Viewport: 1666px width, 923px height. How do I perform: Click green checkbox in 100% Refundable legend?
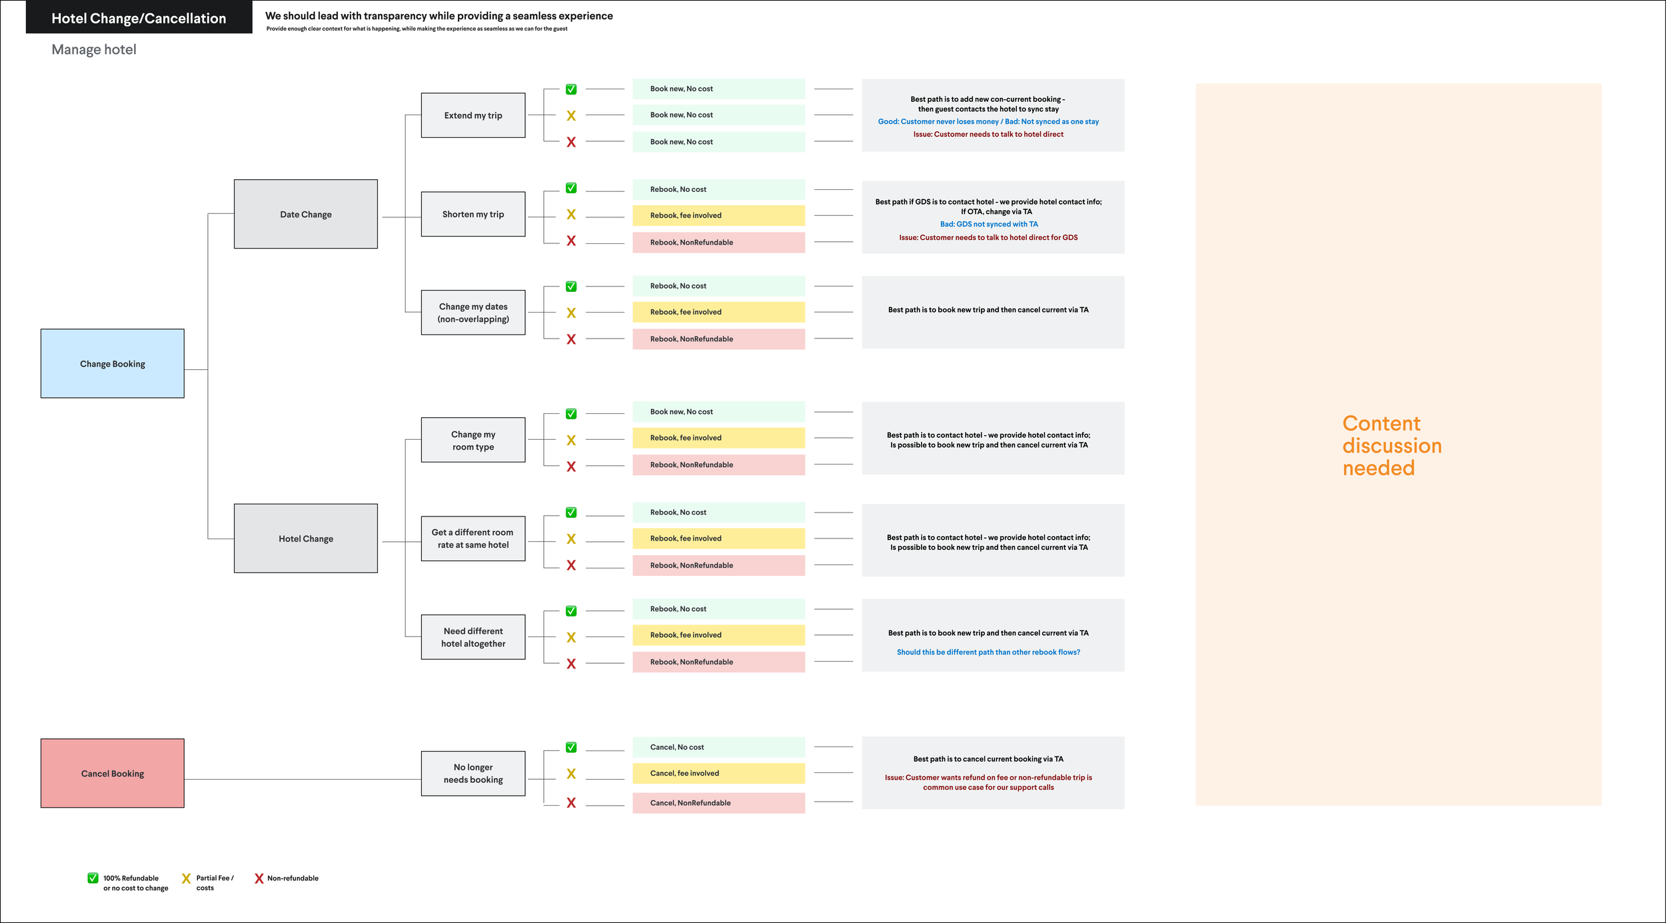point(93,878)
